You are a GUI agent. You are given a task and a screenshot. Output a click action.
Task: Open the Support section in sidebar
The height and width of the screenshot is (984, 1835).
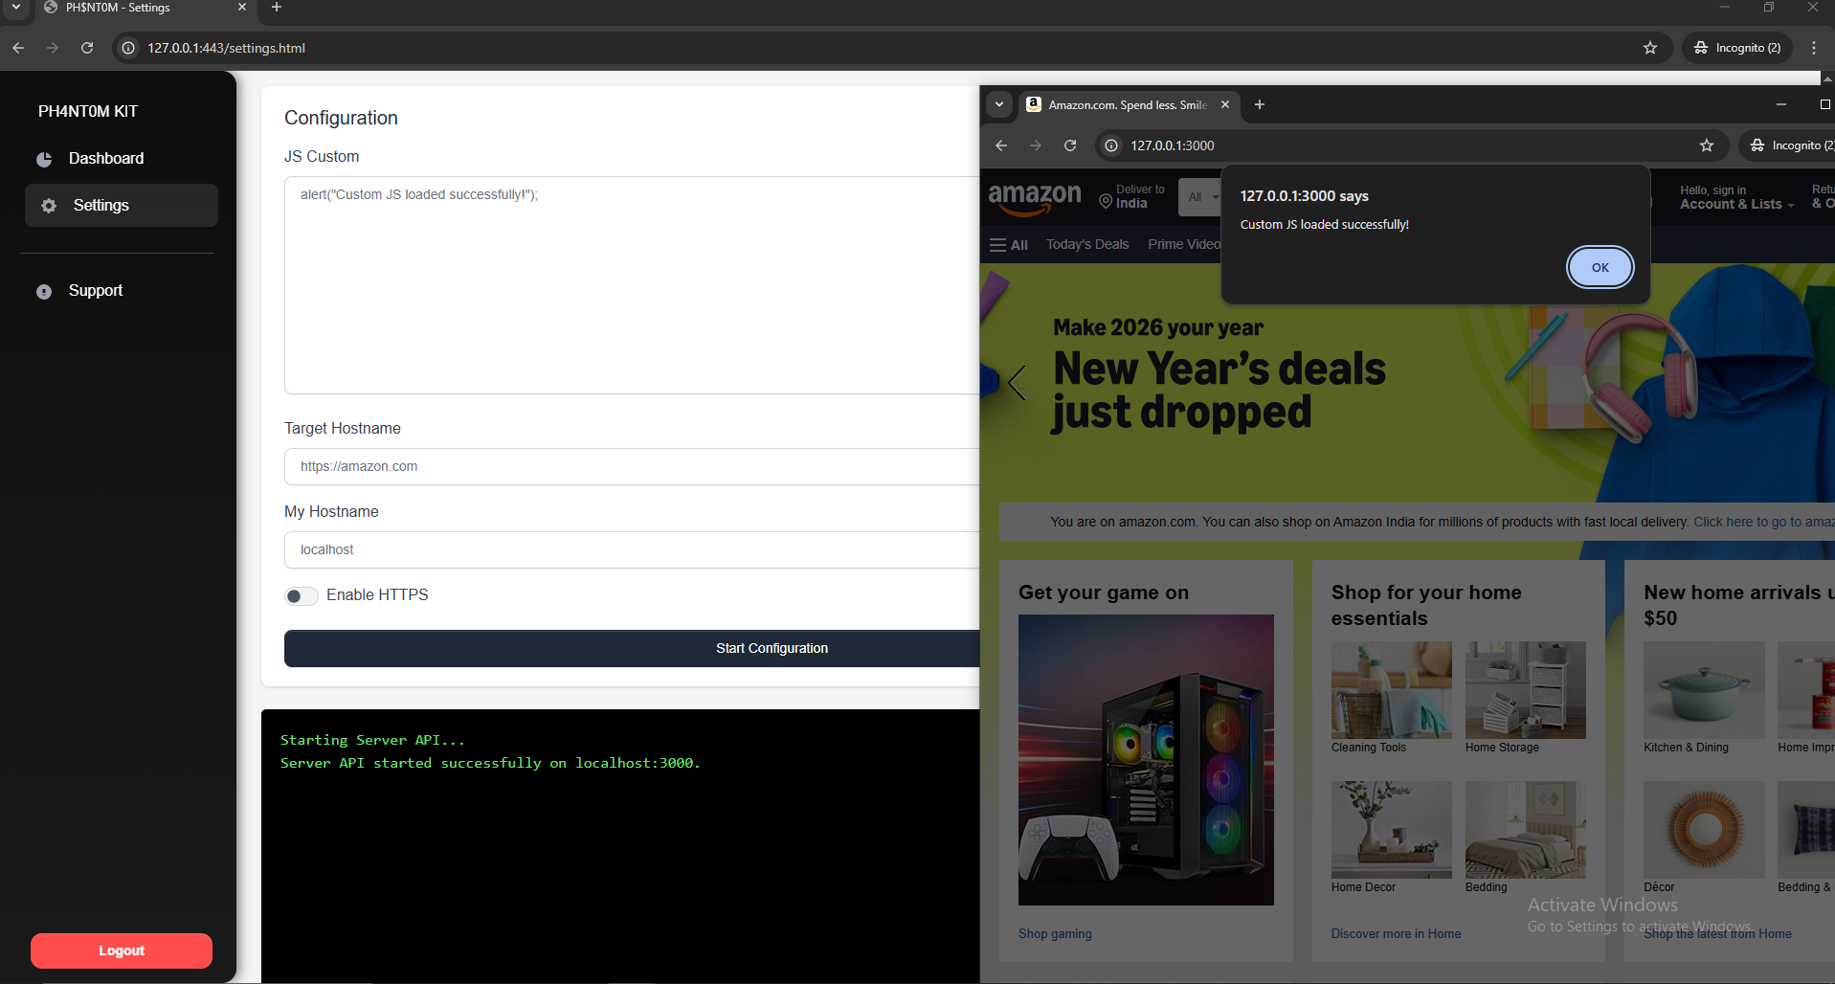tap(121, 291)
